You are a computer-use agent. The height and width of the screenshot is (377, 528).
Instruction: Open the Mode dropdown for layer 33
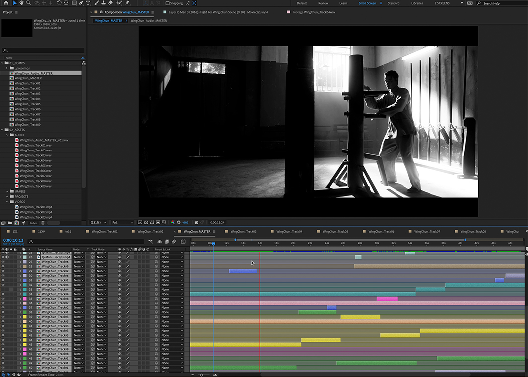click(x=79, y=290)
